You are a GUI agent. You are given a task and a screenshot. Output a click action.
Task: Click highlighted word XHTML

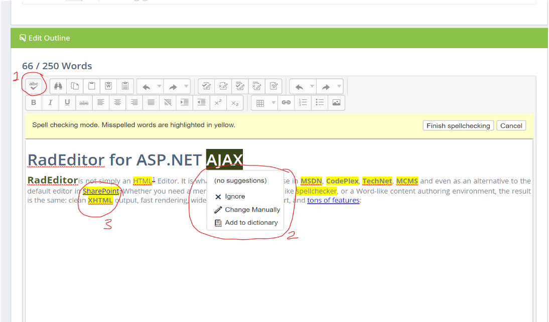(x=100, y=200)
